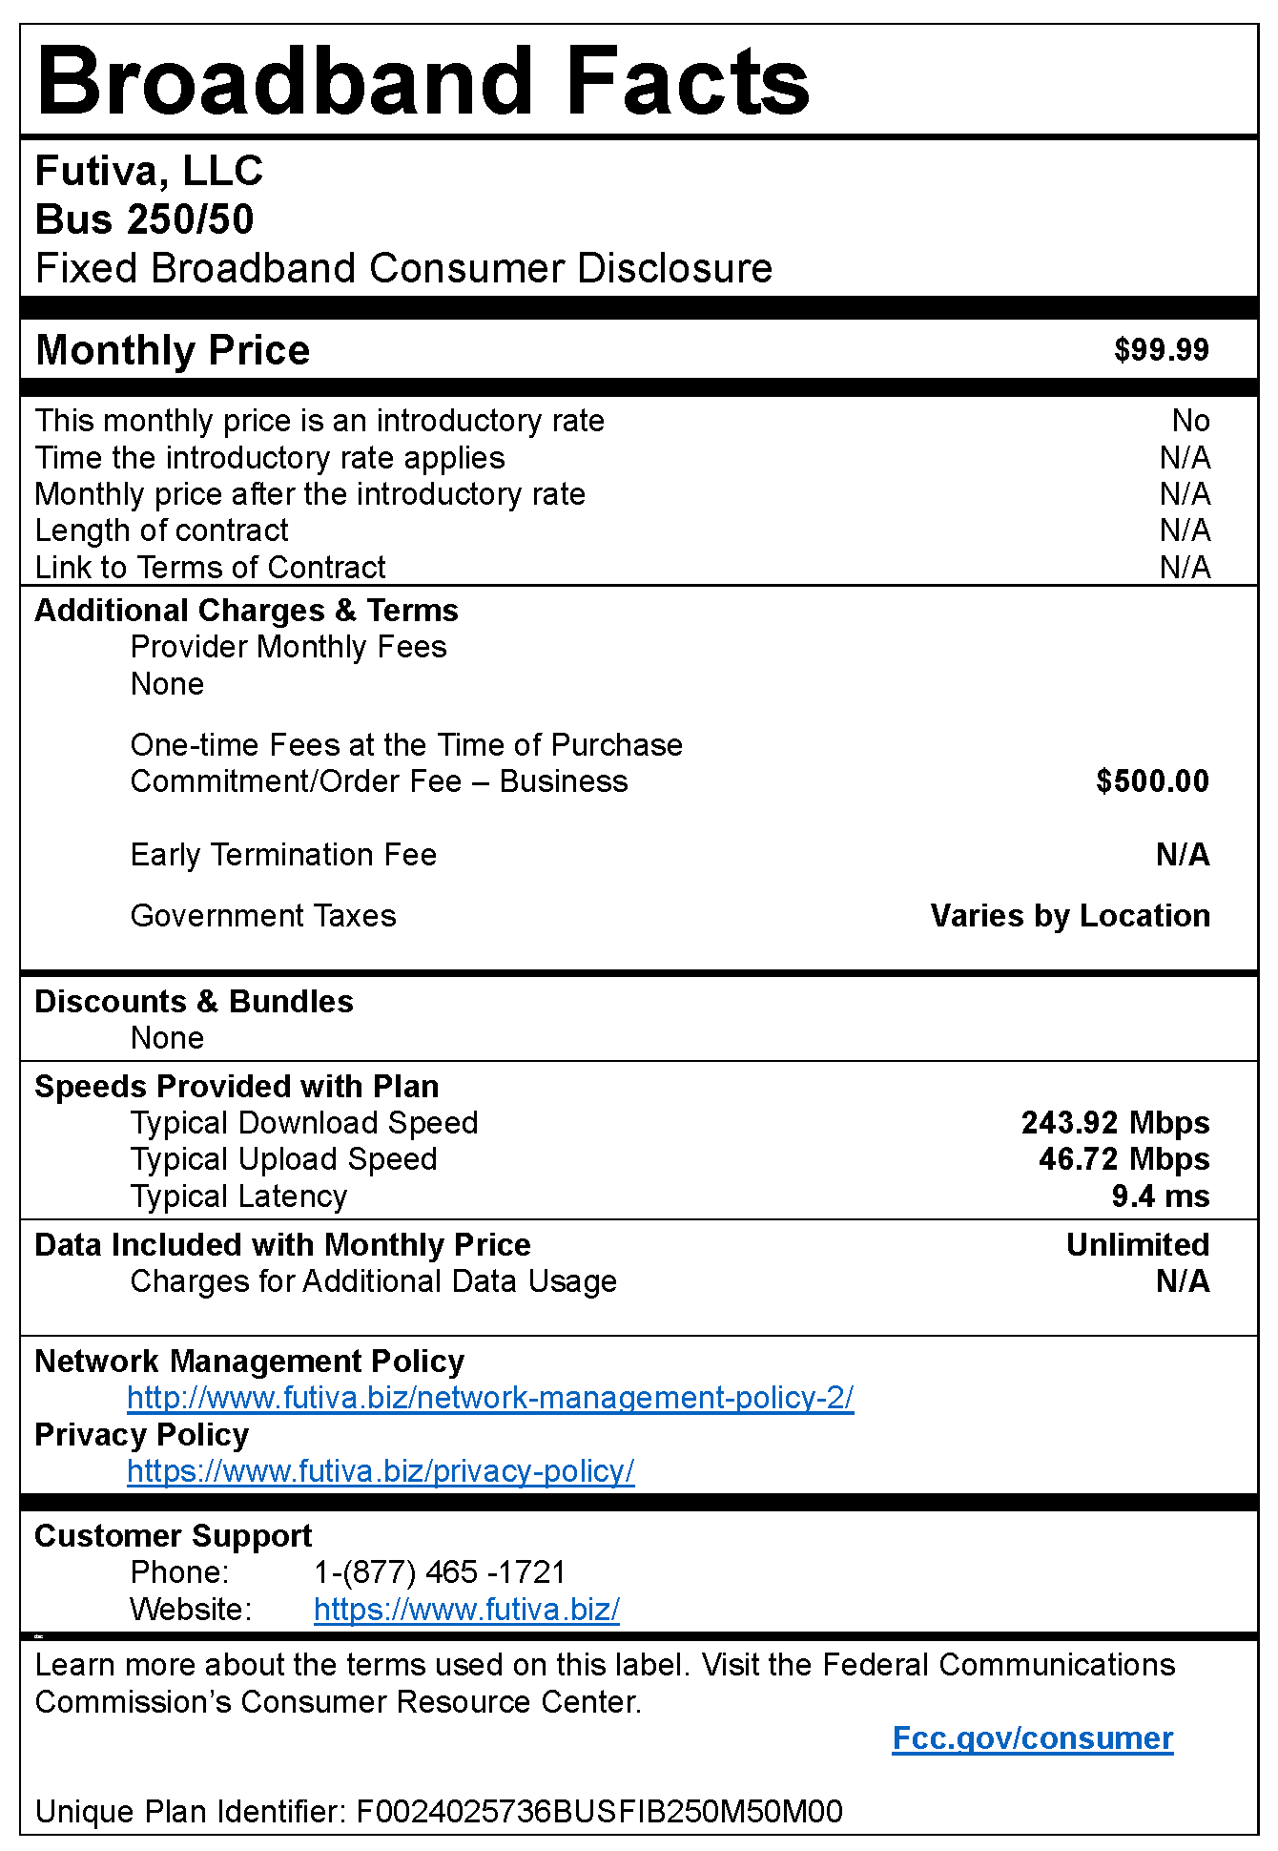Viewport: 1278px width, 1851px height.
Task: Click the 243.92 Mbps download speed value
Action: click(x=1115, y=1123)
